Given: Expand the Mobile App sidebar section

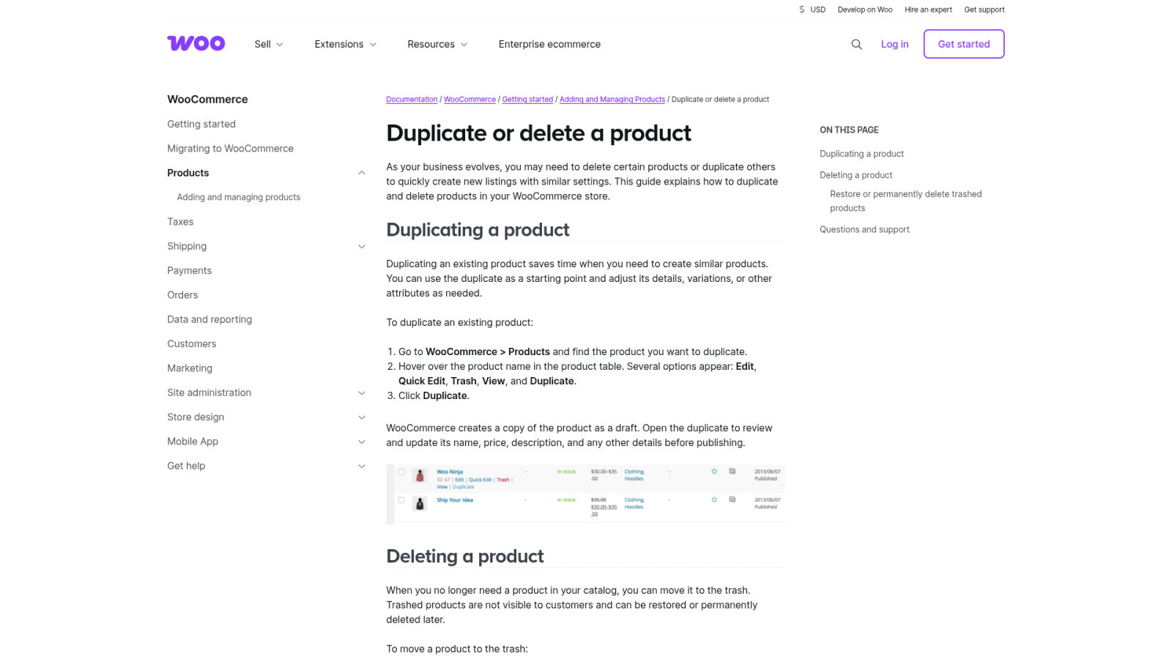Looking at the screenshot, I should 362,442.
